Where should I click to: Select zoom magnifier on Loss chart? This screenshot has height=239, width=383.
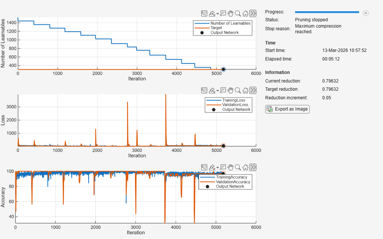pos(238,90)
